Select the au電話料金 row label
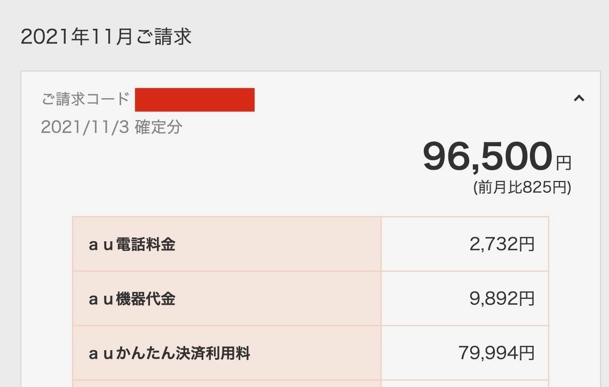This screenshot has height=387, width=609. [x=132, y=245]
